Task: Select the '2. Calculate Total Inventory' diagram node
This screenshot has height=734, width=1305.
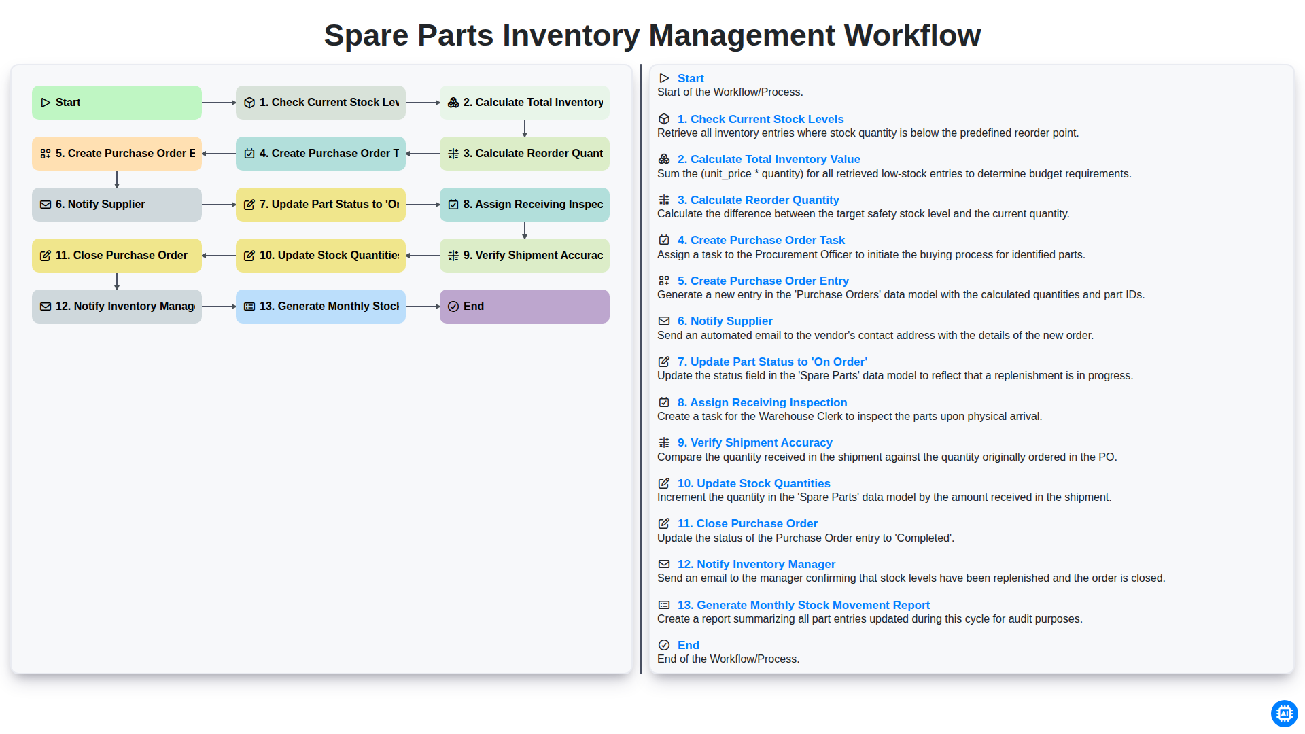Action: click(x=525, y=103)
